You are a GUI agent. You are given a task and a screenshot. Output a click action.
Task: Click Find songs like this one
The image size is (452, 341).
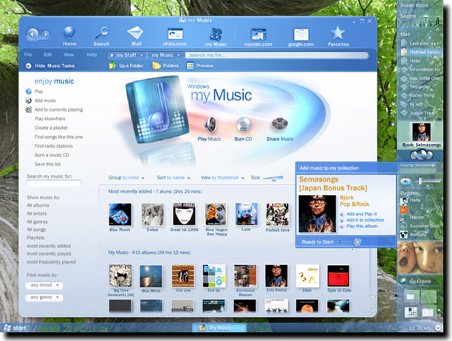pyautogui.click(x=58, y=137)
